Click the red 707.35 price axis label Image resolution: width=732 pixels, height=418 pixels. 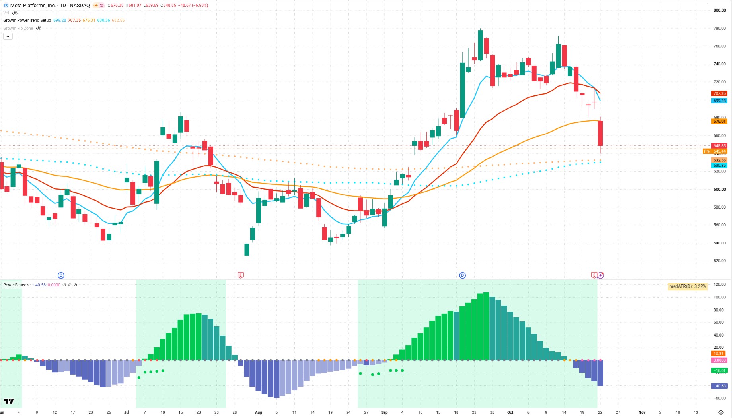coord(719,93)
